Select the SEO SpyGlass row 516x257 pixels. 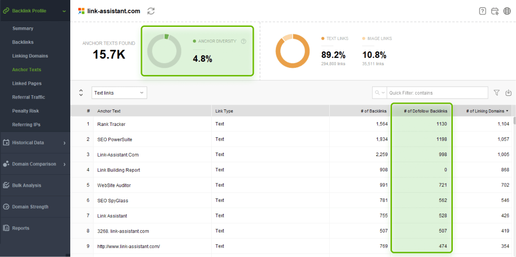[291, 200]
